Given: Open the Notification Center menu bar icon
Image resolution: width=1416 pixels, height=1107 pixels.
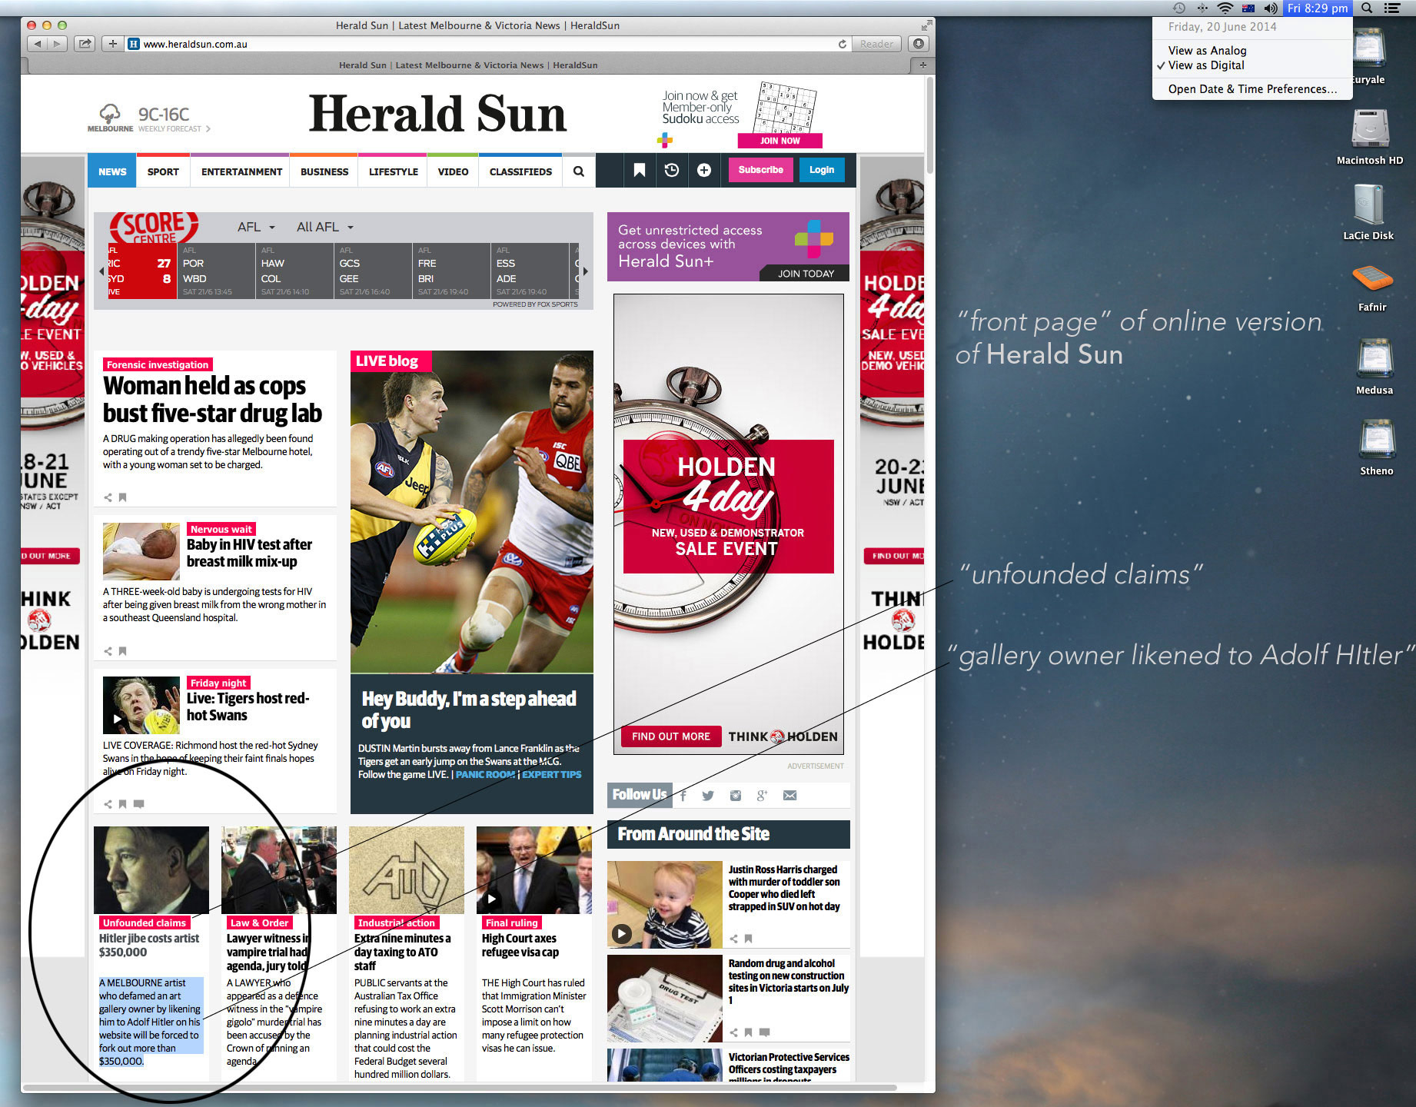Looking at the screenshot, I should pyautogui.click(x=1391, y=8).
